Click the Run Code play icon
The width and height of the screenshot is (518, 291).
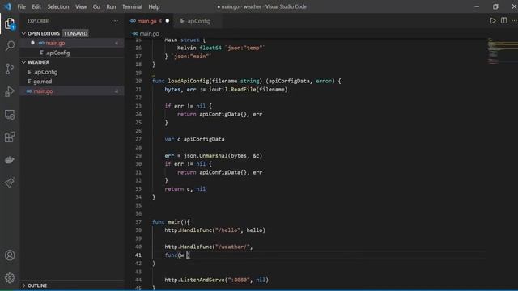click(493, 21)
